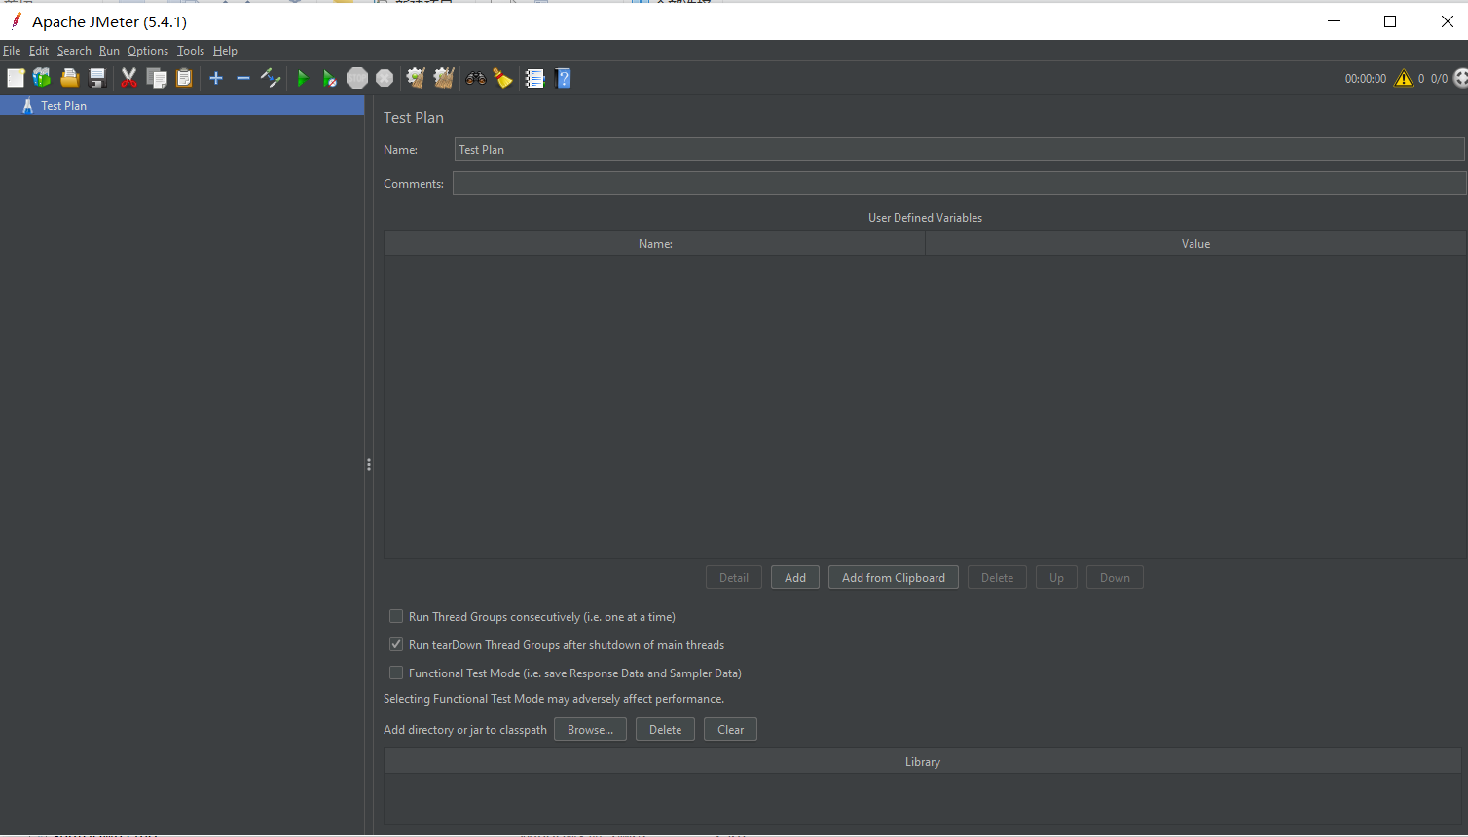
Task: Click the Reset Search brush icon
Action: tap(502, 78)
